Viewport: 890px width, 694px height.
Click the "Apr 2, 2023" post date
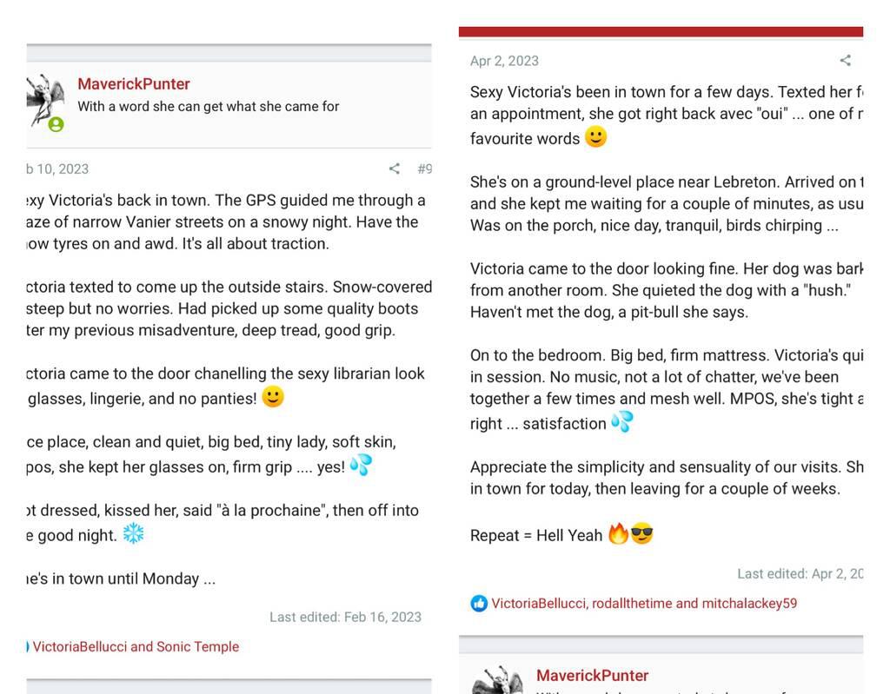pos(504,61)
